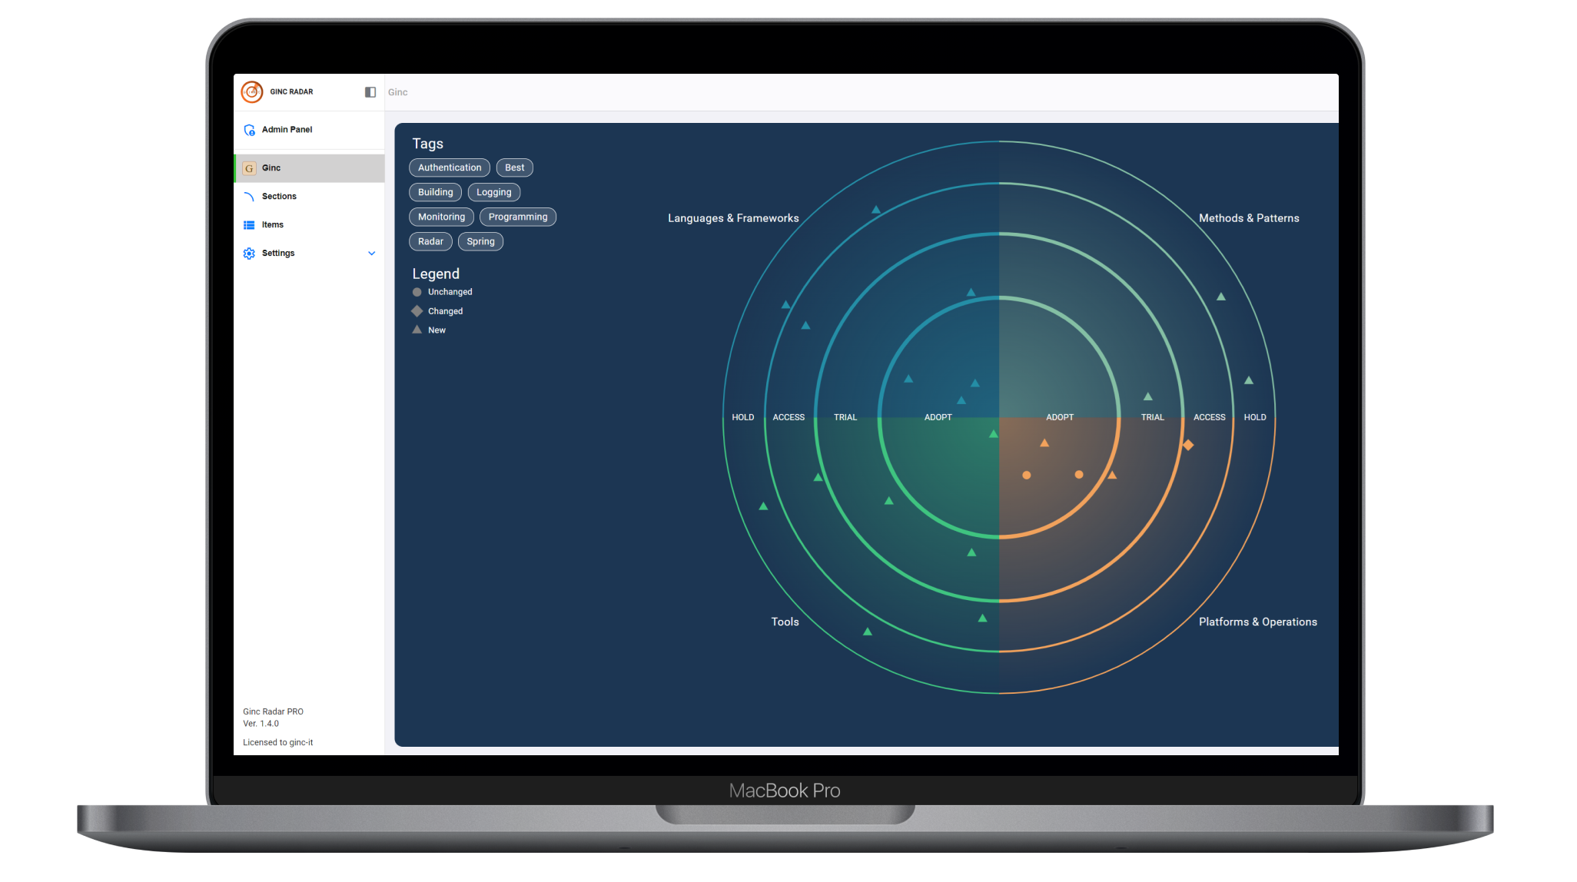Image resolution: width=1577 pixels, height=882 pixels.
Task: Click the Building tag button
Action: point(434,191)
